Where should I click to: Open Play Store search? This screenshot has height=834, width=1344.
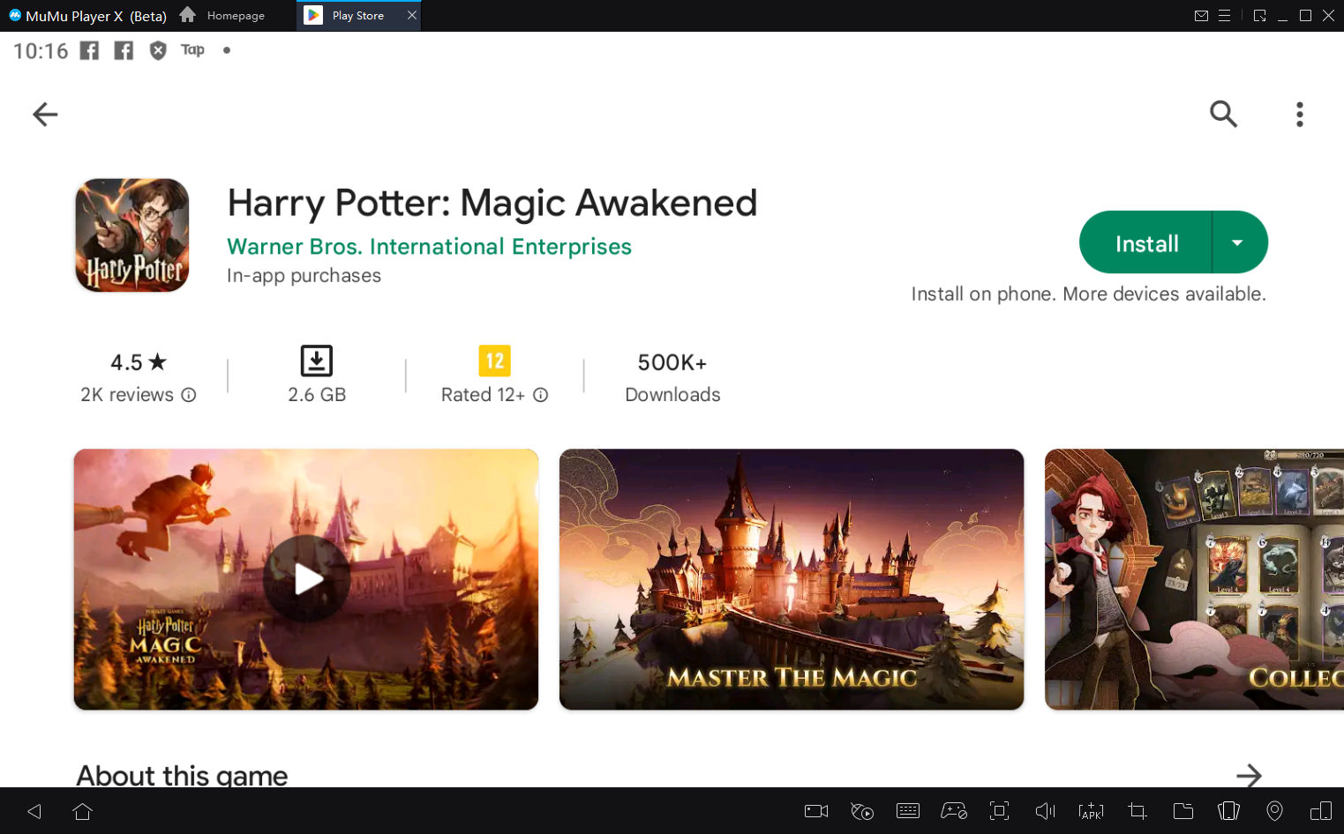(1223, 114)
